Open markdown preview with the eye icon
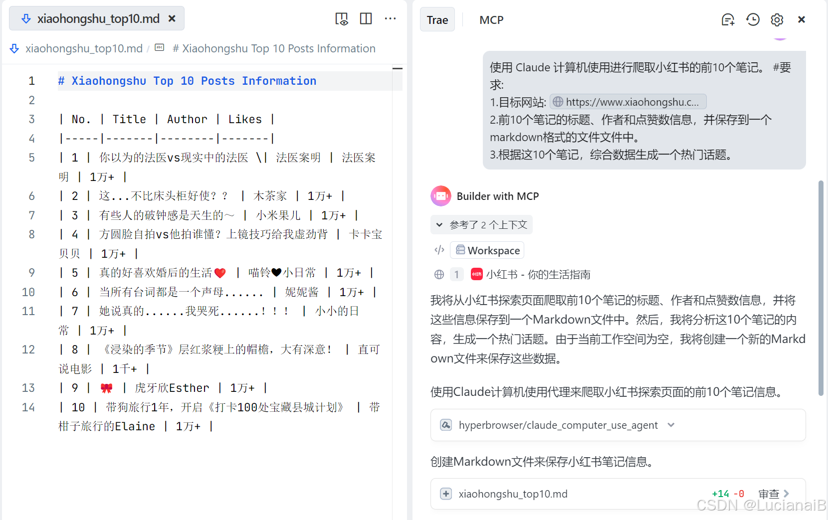The width and height of the screenshot is (828, 520). (x=342, y=18)
